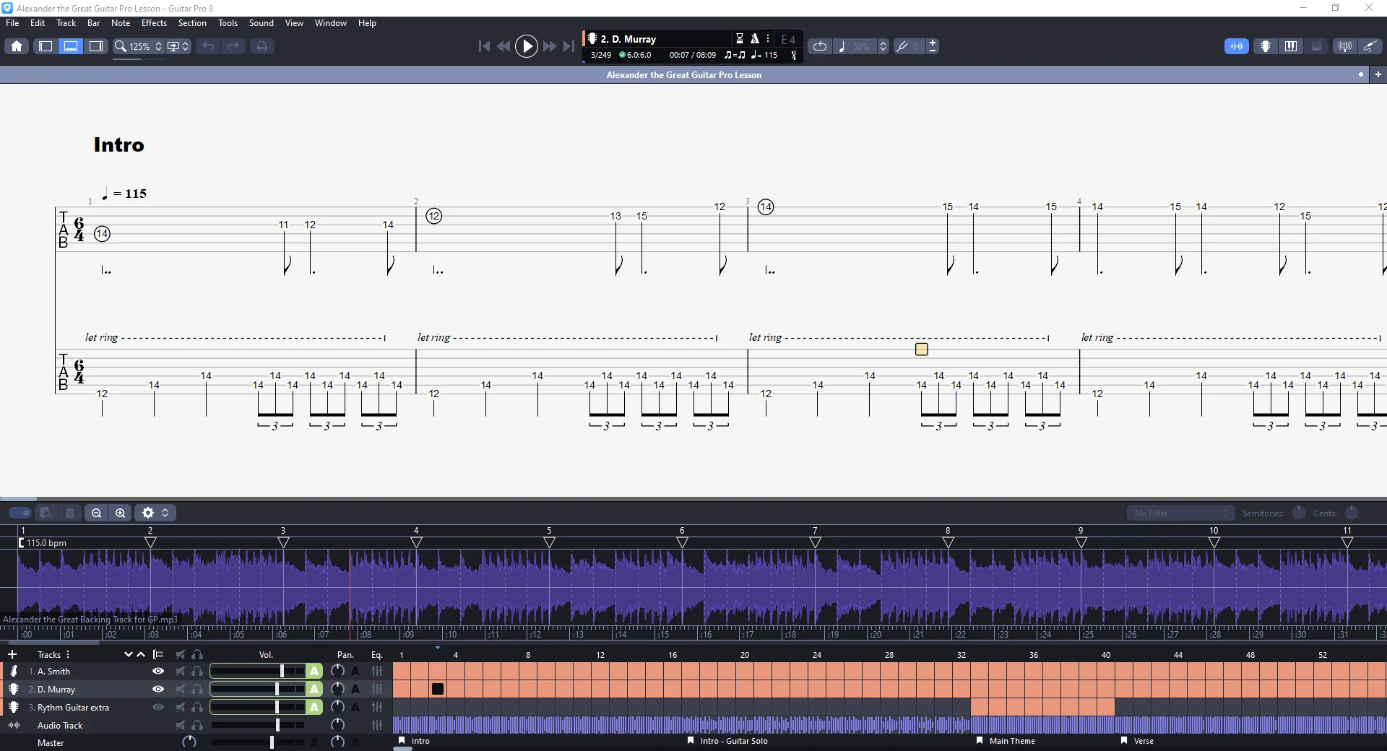Mute the A. Smith track
The height and width of the screenshot is (751, 1387).
(181, 671)
